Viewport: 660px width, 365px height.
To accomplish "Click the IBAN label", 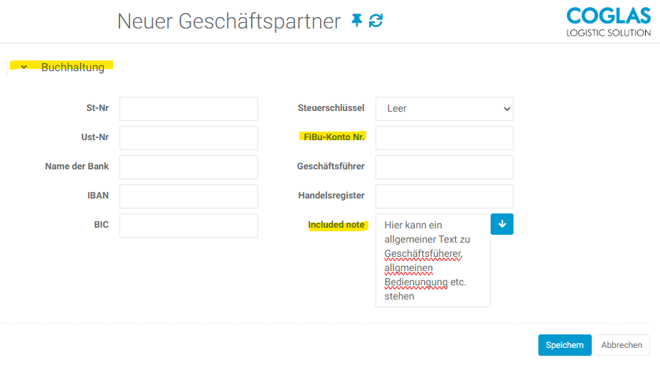I will coord(97,196).
